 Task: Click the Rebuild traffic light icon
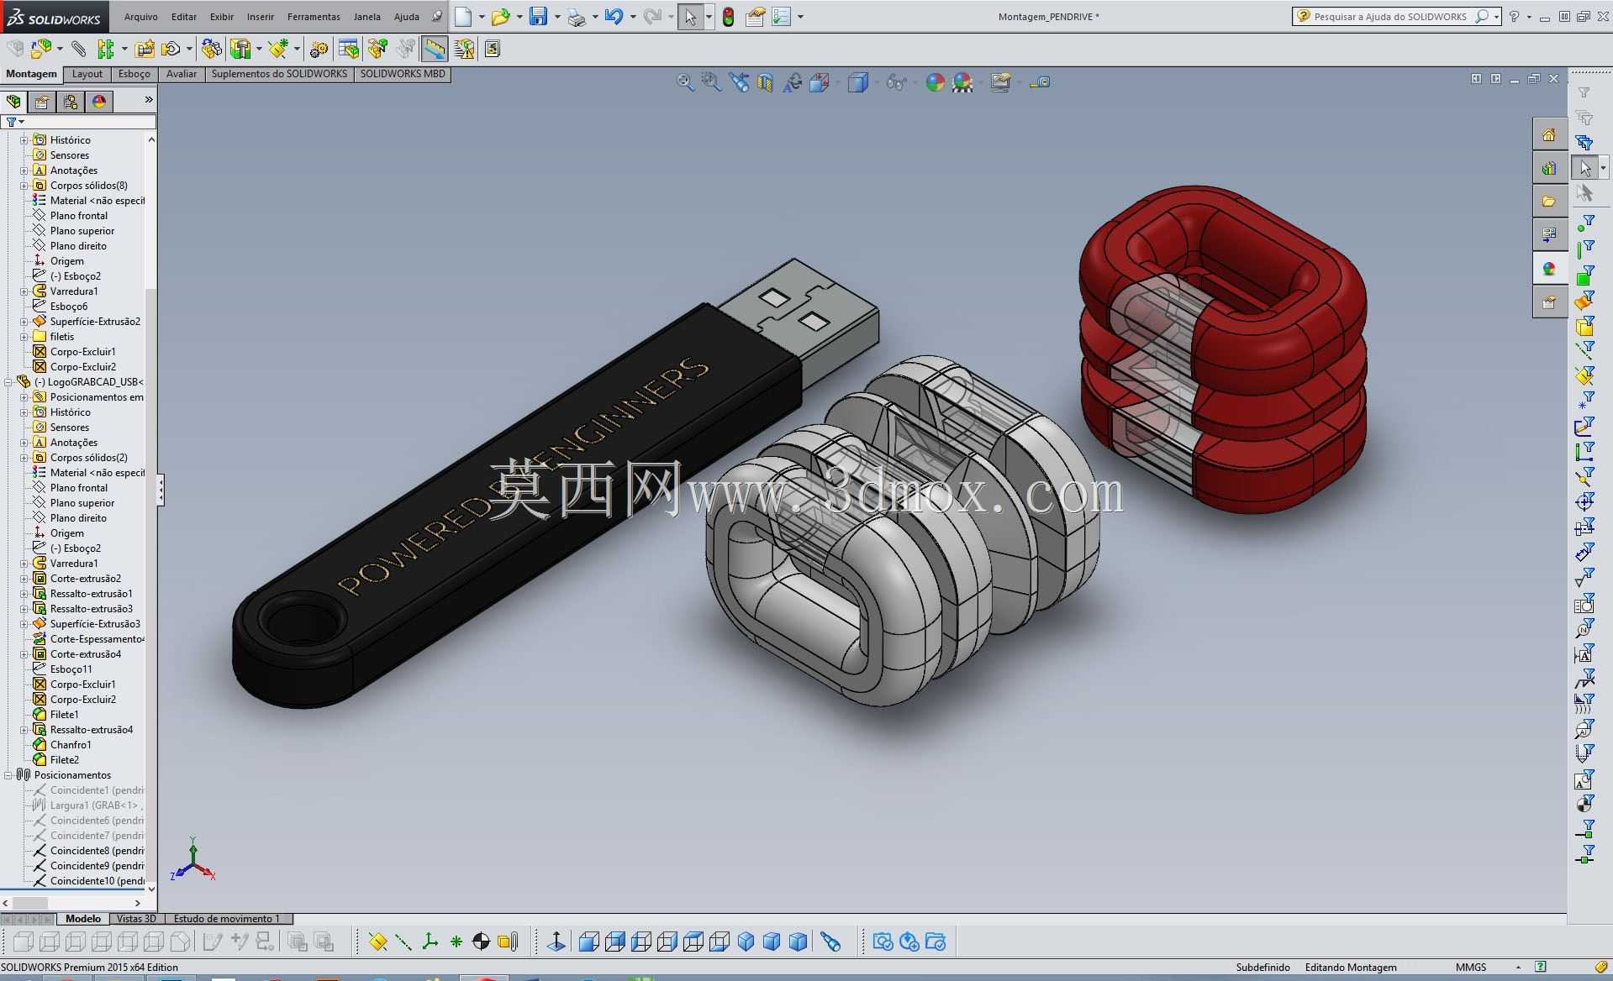729,17
